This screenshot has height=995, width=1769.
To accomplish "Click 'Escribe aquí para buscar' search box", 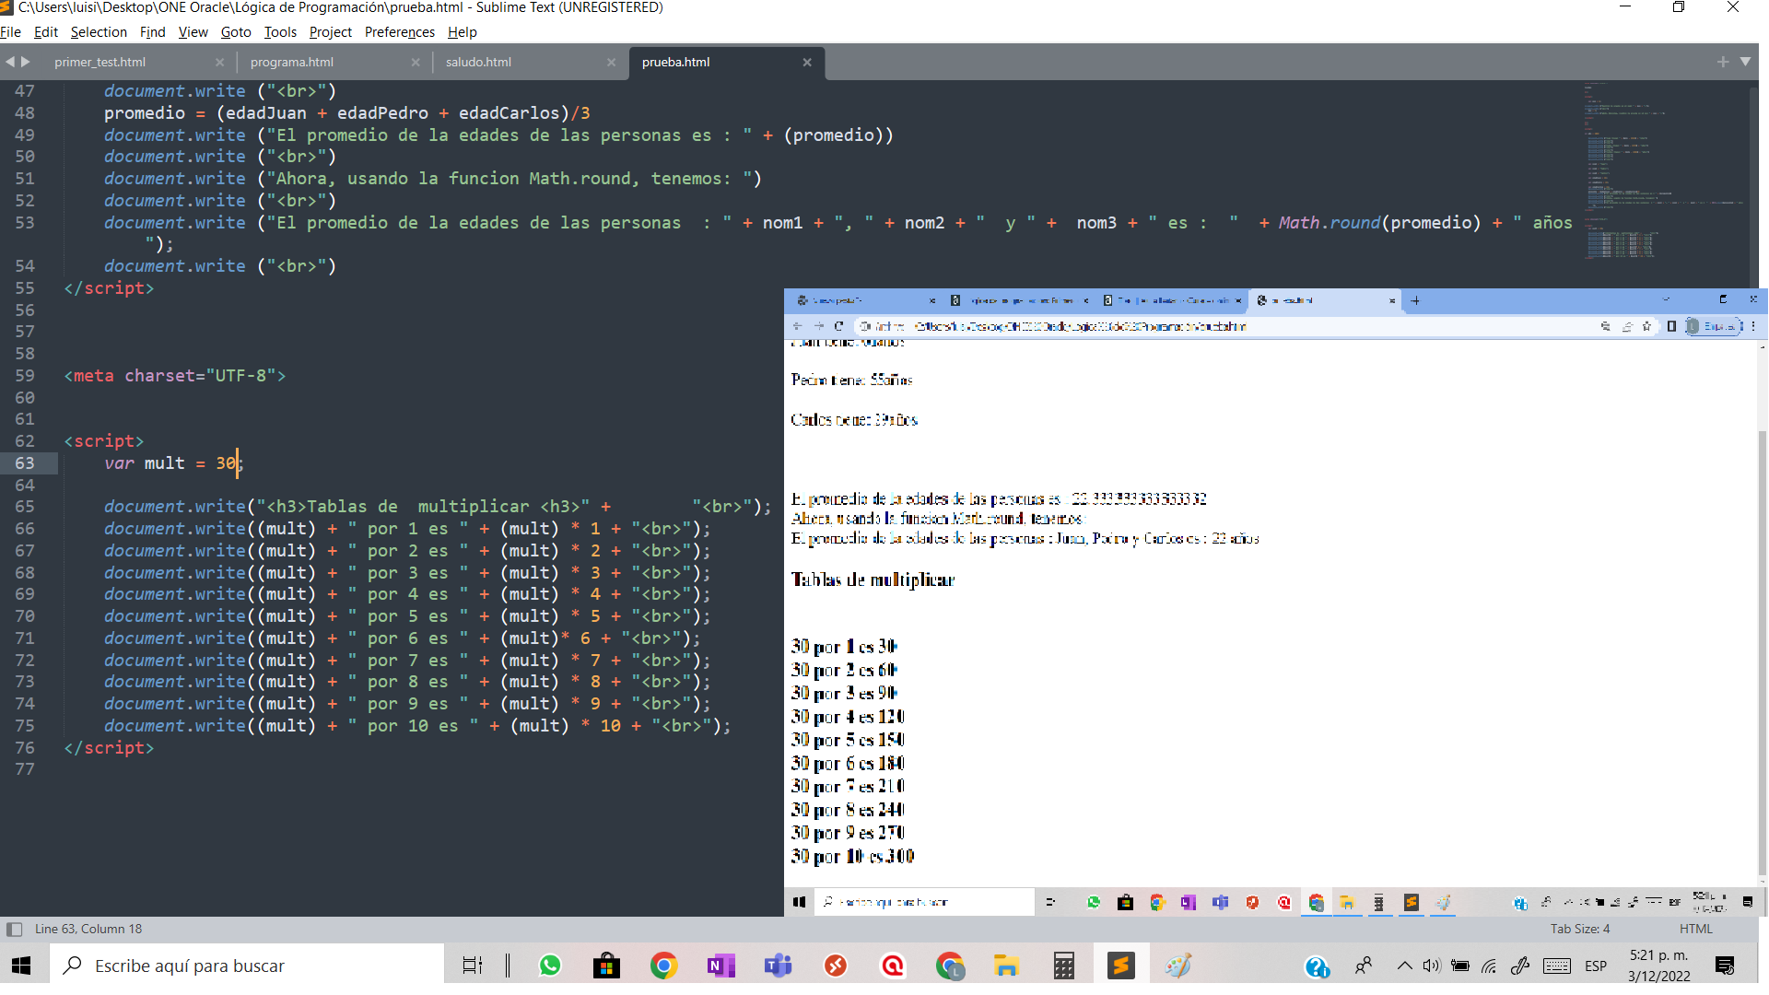I will click(247, 966).
